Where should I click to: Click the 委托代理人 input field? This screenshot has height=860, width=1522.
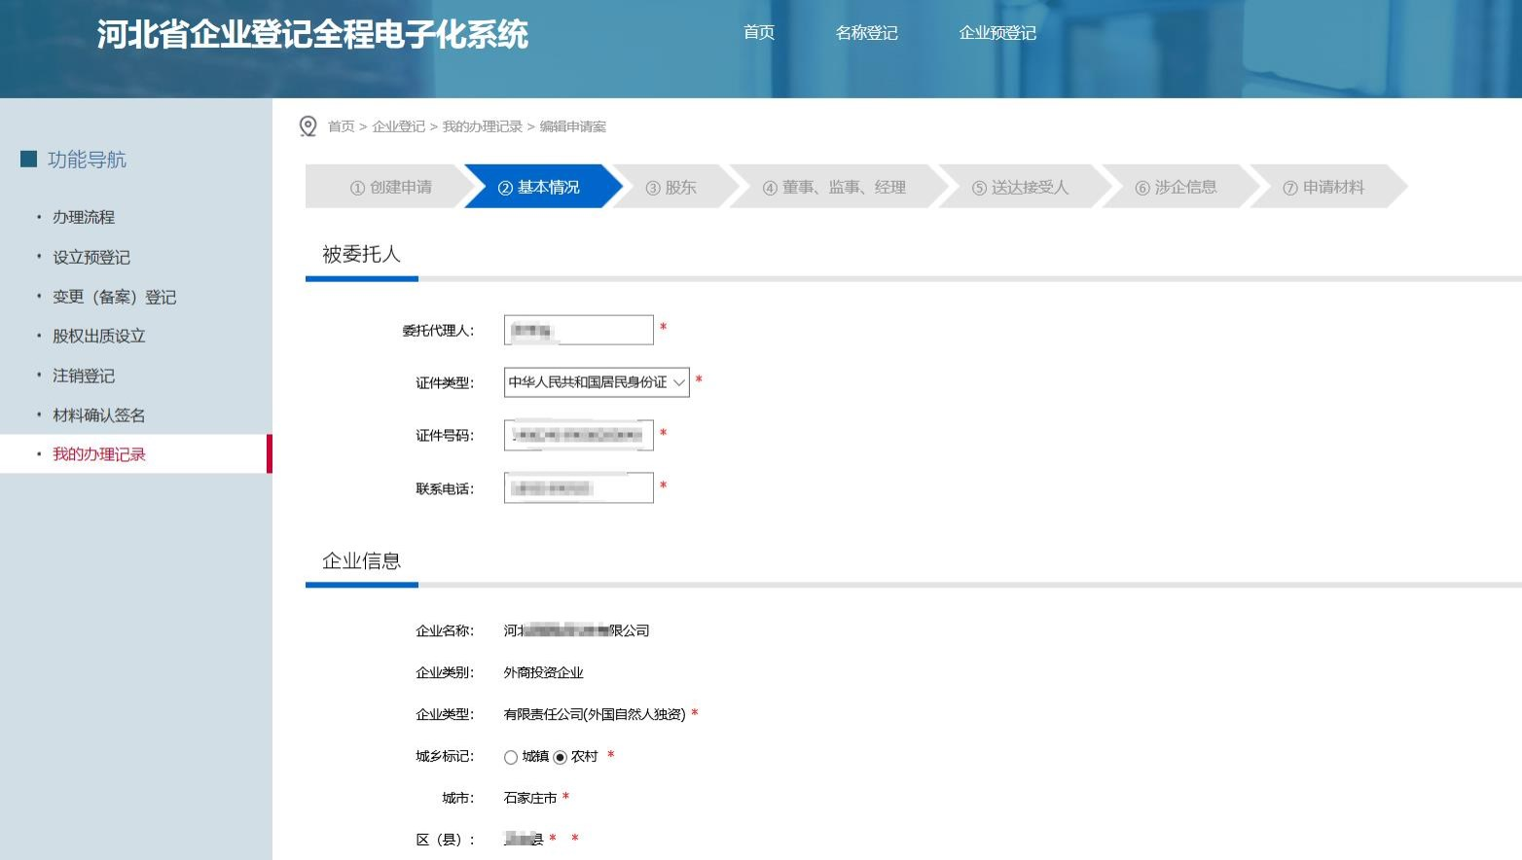pos(578,330)
